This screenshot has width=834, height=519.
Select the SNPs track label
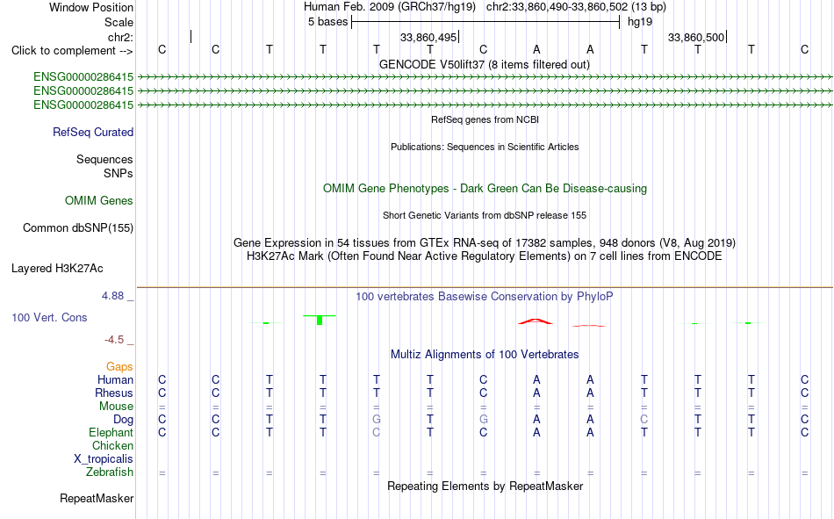(x=119, y=174)
